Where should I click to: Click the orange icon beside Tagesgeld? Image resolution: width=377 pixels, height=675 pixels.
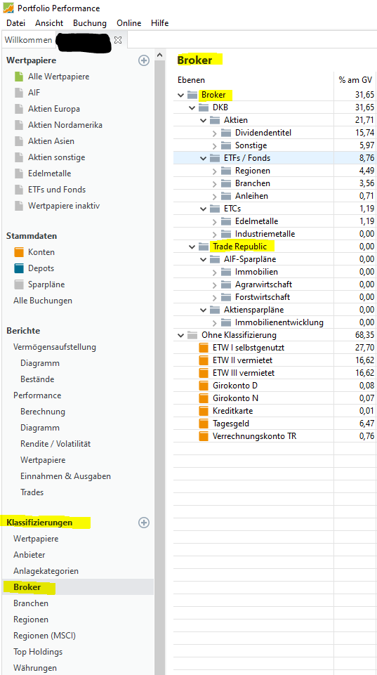pyautogui.click(x=203, y=424)
